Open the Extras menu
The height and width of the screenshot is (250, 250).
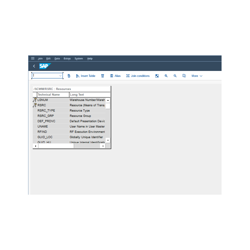(x=67, y=58)
